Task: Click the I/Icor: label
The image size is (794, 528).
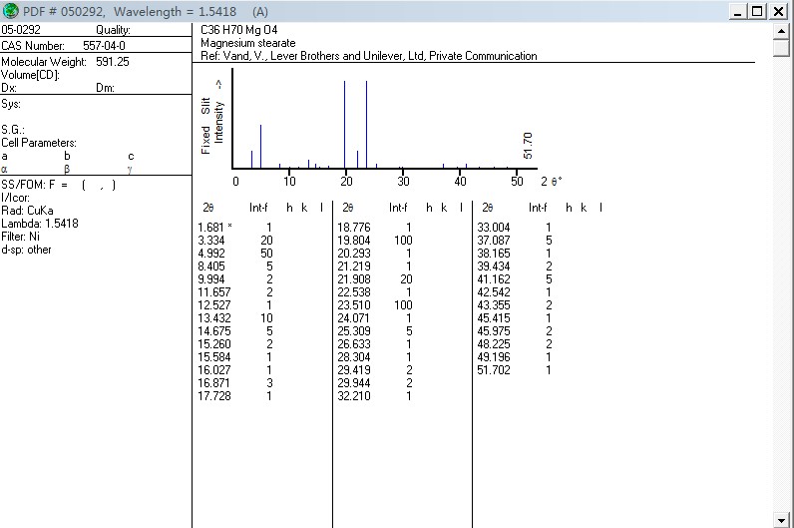Action: click(x=15, y=198)
